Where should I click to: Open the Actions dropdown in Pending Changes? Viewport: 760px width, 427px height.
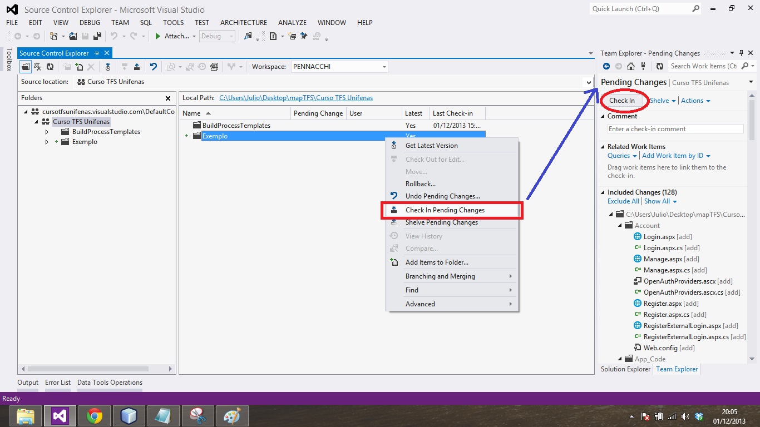pos(696,101)
